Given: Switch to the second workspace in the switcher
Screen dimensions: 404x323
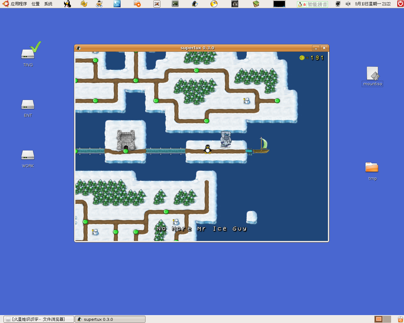Looking at the screenshot, I should 387,319.
